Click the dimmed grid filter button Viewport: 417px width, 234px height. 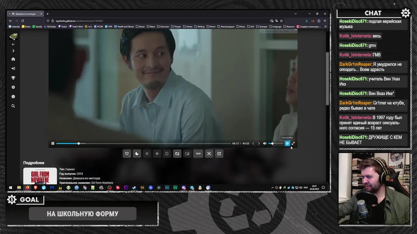(147, 154)
